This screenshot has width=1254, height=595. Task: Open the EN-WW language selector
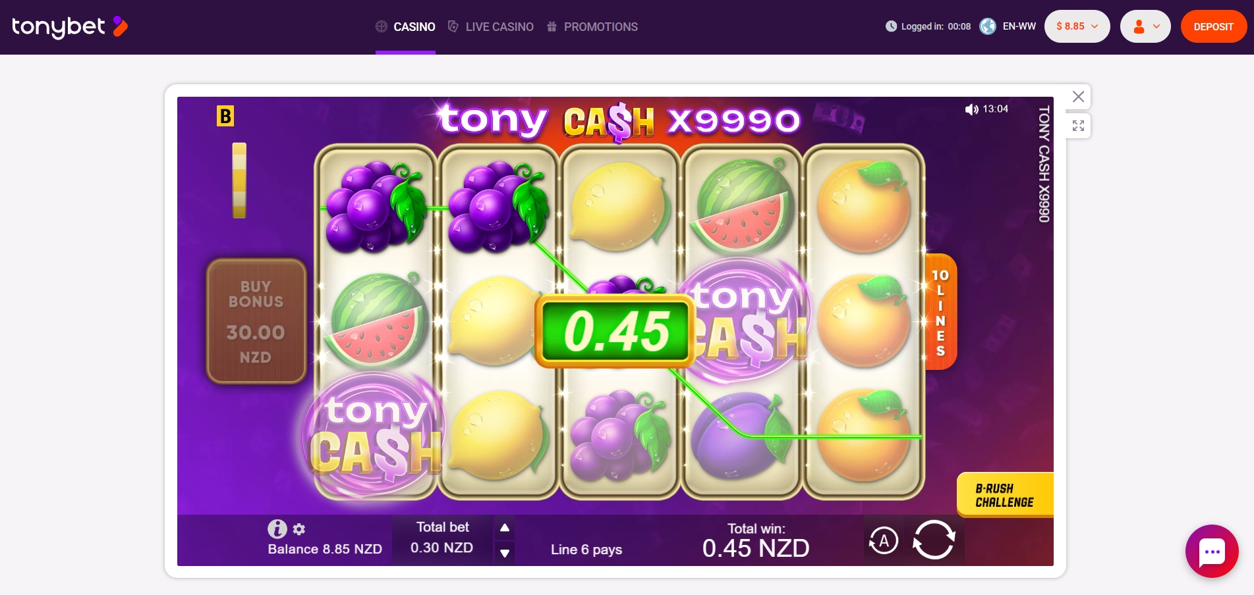tap(1008, 26)
